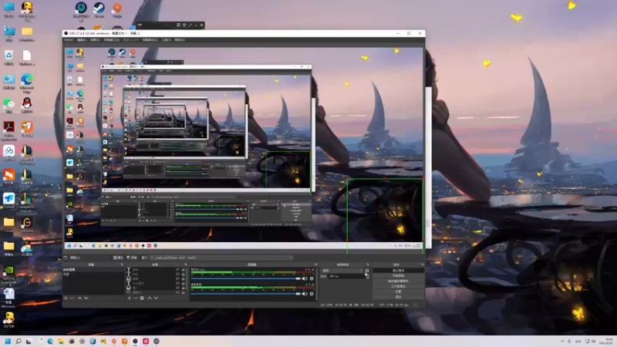This screenshot has width=617, height=347.
Task: Toggle the lock on the second source row
Action: click(x=183, y=275)
